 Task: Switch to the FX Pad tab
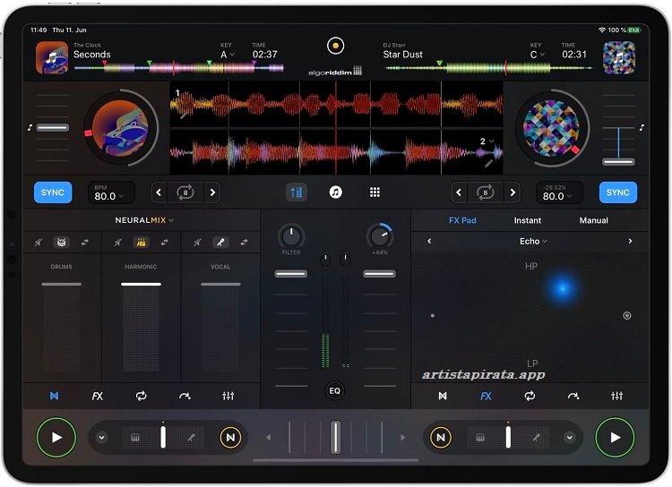[462, 220]
